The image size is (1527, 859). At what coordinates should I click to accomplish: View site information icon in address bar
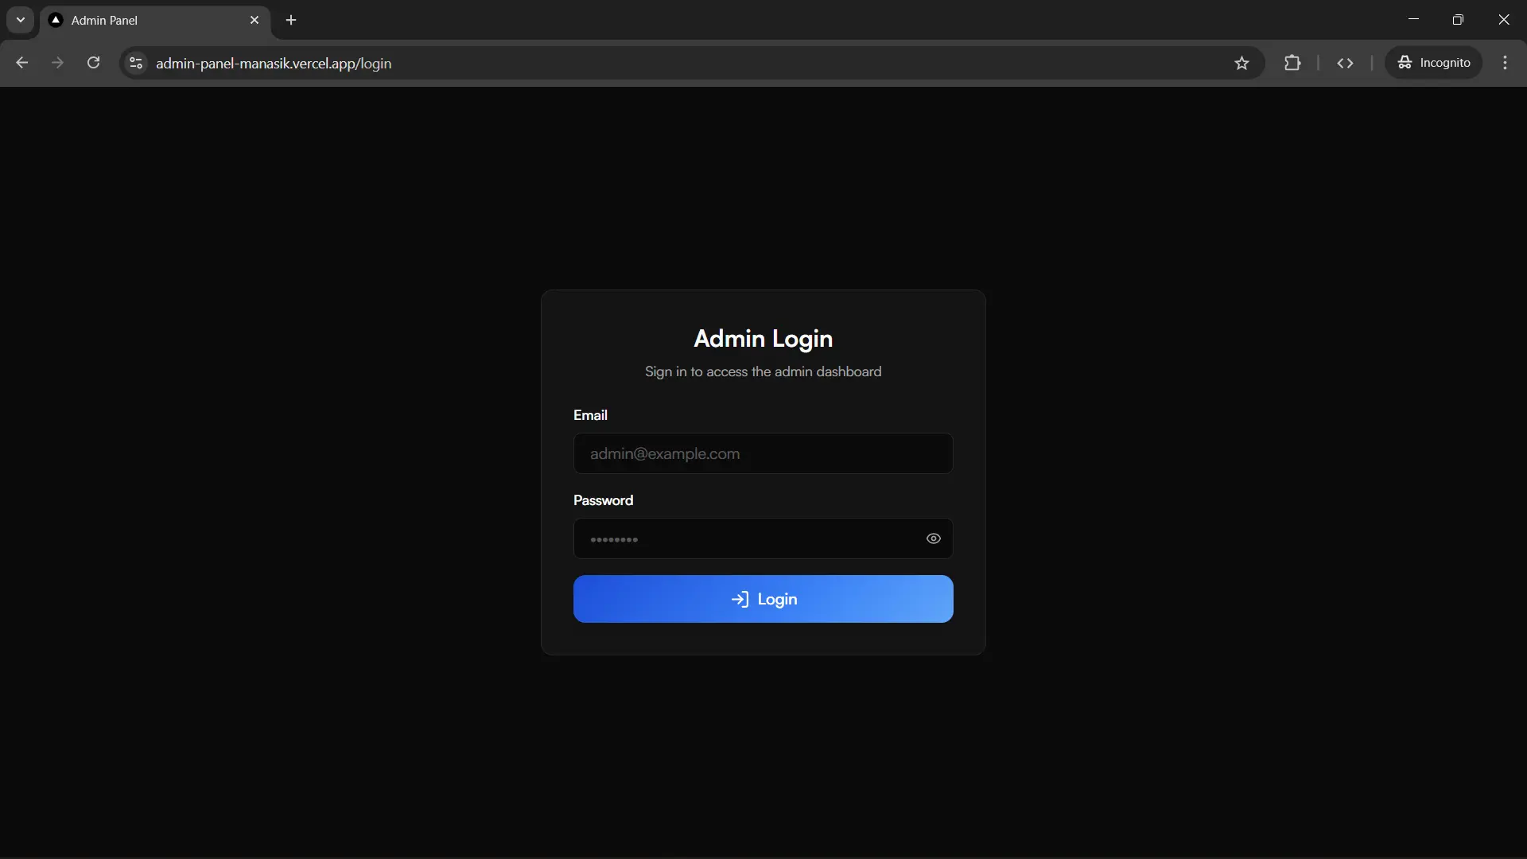point(136,63)
